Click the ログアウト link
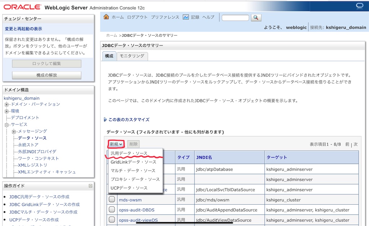The height and width of the screenshot is (226, 369). 137,17
